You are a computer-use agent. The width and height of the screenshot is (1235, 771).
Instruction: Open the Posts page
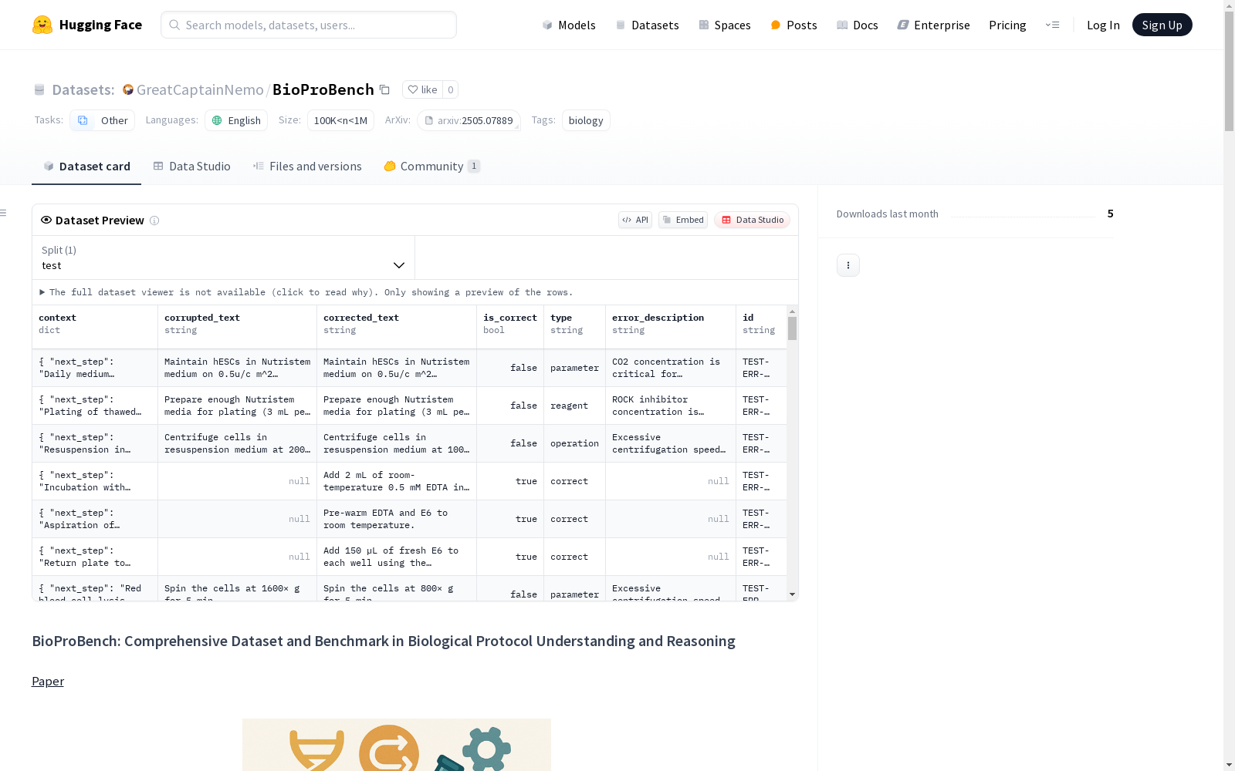pyautogui.click(x=793, y=25)
